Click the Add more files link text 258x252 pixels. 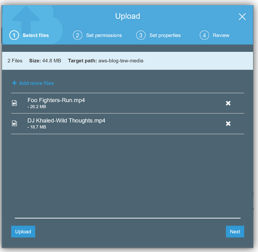[36, 83]
